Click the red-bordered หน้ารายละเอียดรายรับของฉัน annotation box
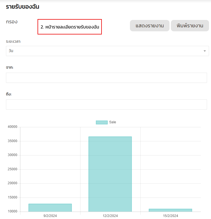The height and width of the screenshot is (219, 211). (70, 27)
